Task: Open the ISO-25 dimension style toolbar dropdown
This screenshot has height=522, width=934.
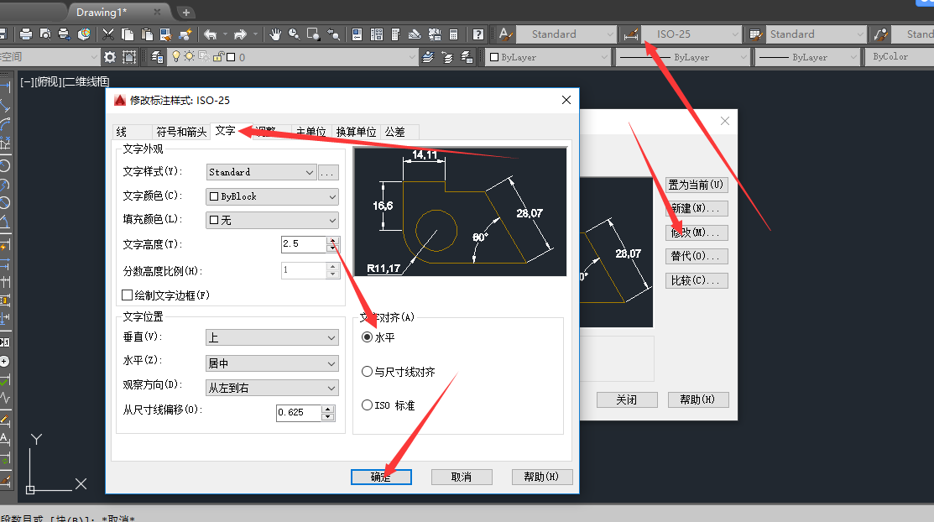Action: pos(691,34)
